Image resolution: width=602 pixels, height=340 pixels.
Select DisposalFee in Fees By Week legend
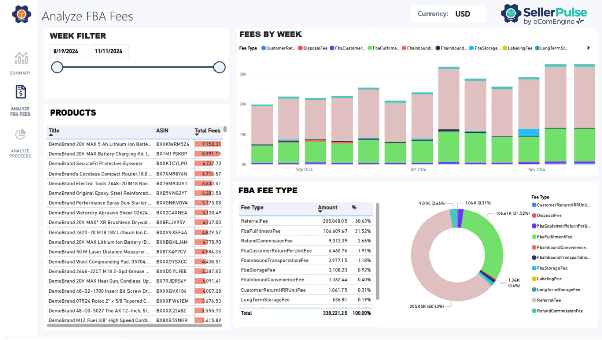313,48
